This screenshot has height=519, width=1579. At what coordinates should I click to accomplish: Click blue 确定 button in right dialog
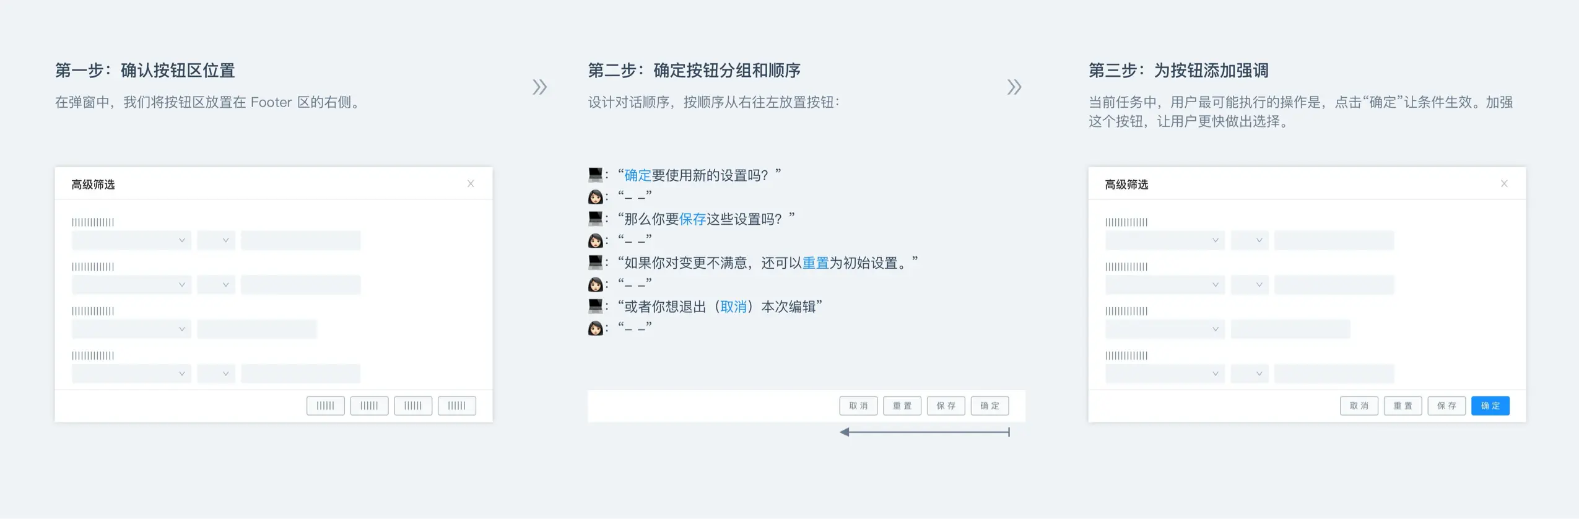tap(1490, 406)
